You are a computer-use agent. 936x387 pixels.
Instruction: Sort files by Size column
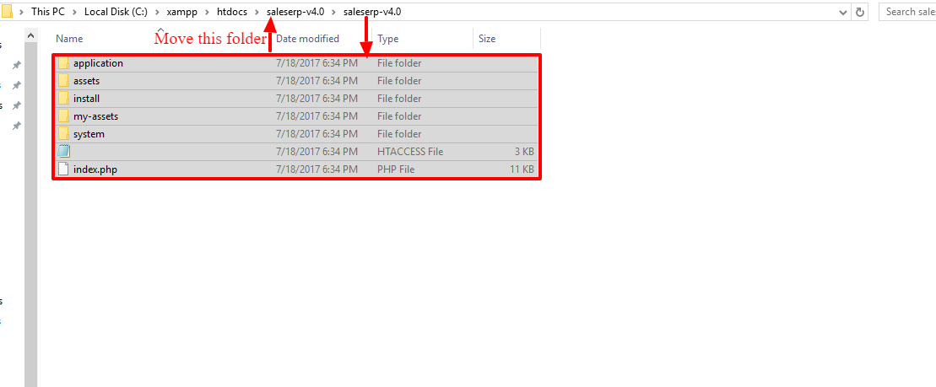pos(487,39)
